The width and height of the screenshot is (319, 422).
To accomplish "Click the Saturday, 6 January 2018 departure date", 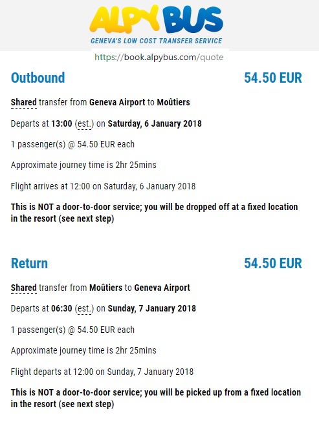I will pyautogui.click(x=155, y=124).
